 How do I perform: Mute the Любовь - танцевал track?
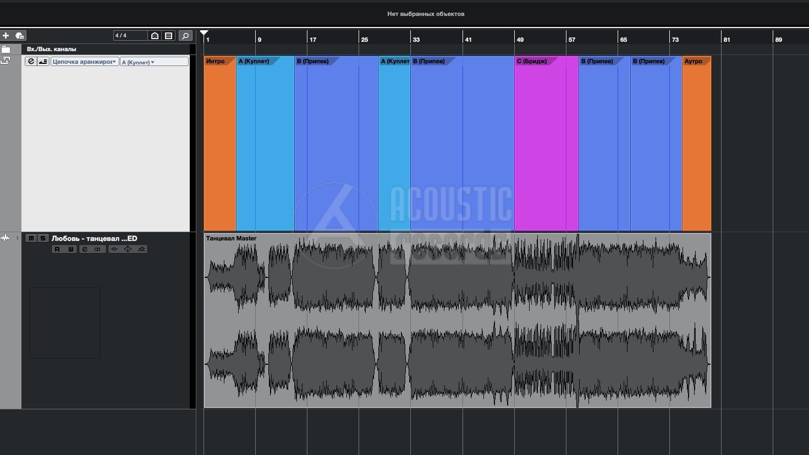[x=31, y=238]
